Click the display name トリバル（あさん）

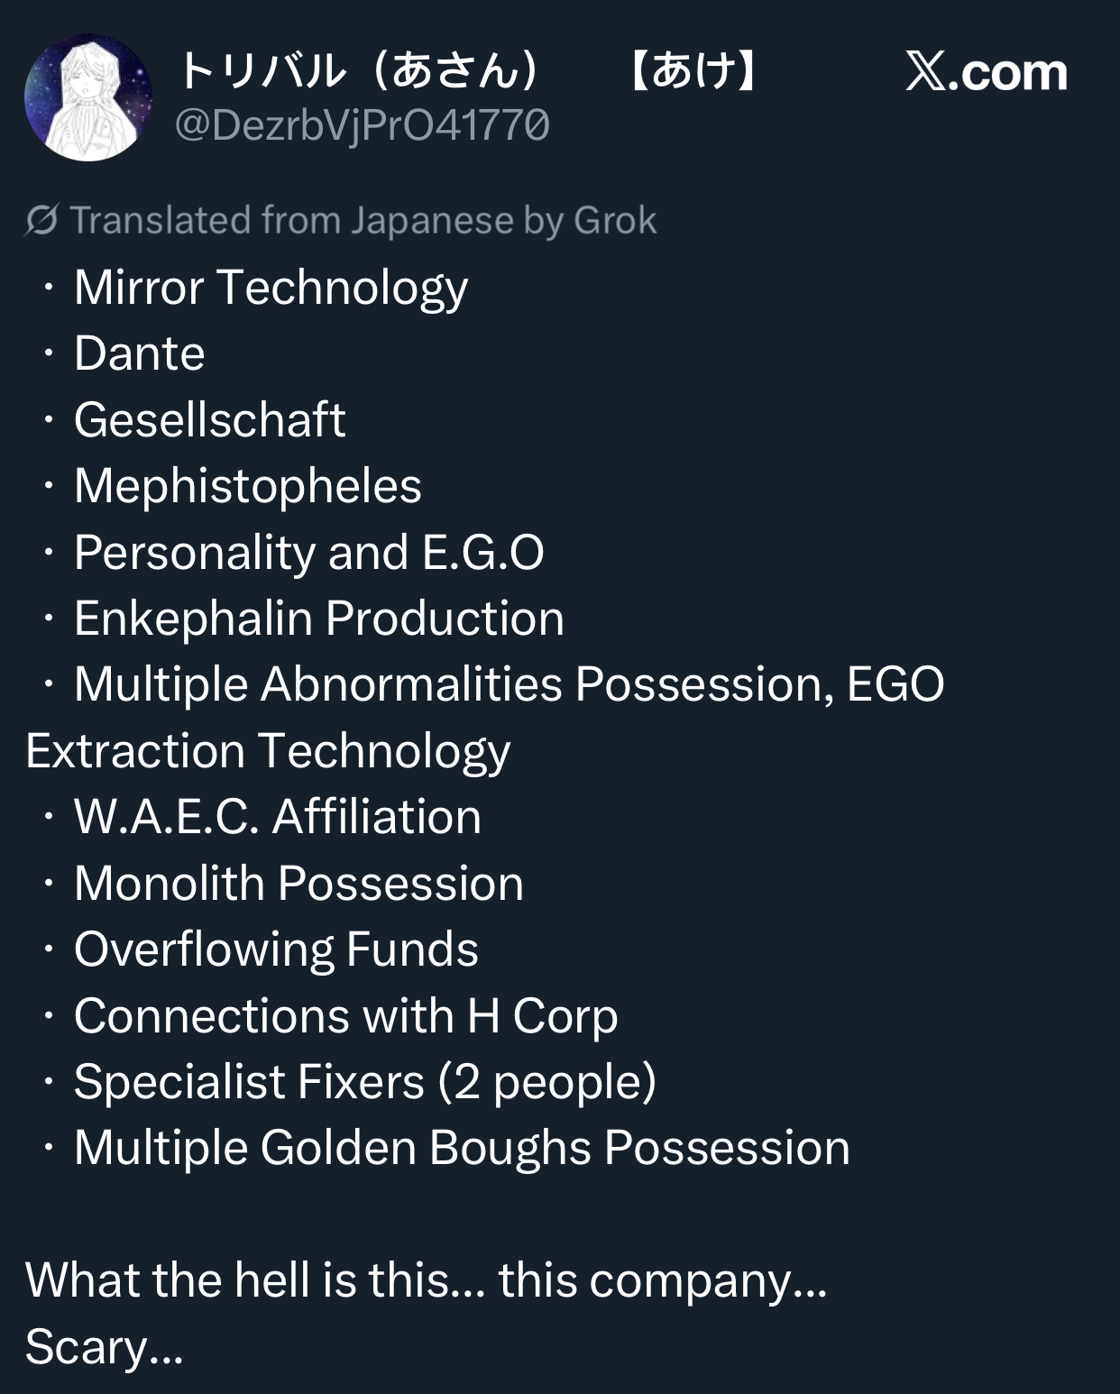(x=359, y=70)
